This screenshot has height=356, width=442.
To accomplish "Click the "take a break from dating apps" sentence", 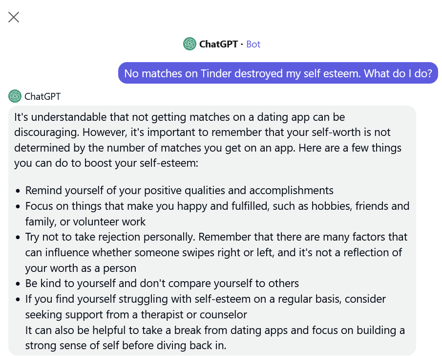I will (x=215, y=337).
